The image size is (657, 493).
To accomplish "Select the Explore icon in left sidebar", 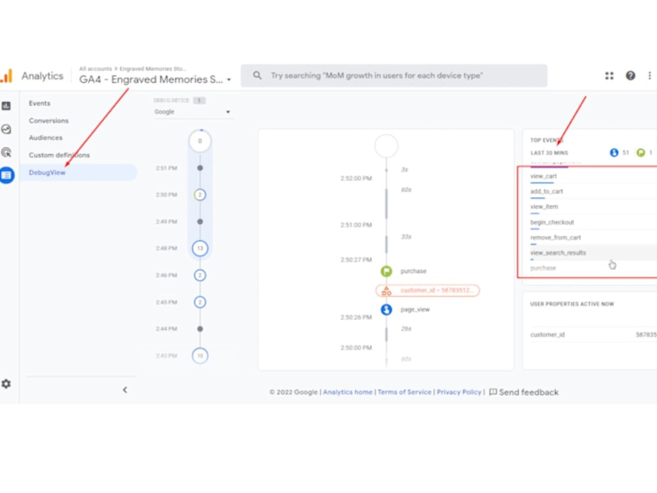I will point(7,129).
